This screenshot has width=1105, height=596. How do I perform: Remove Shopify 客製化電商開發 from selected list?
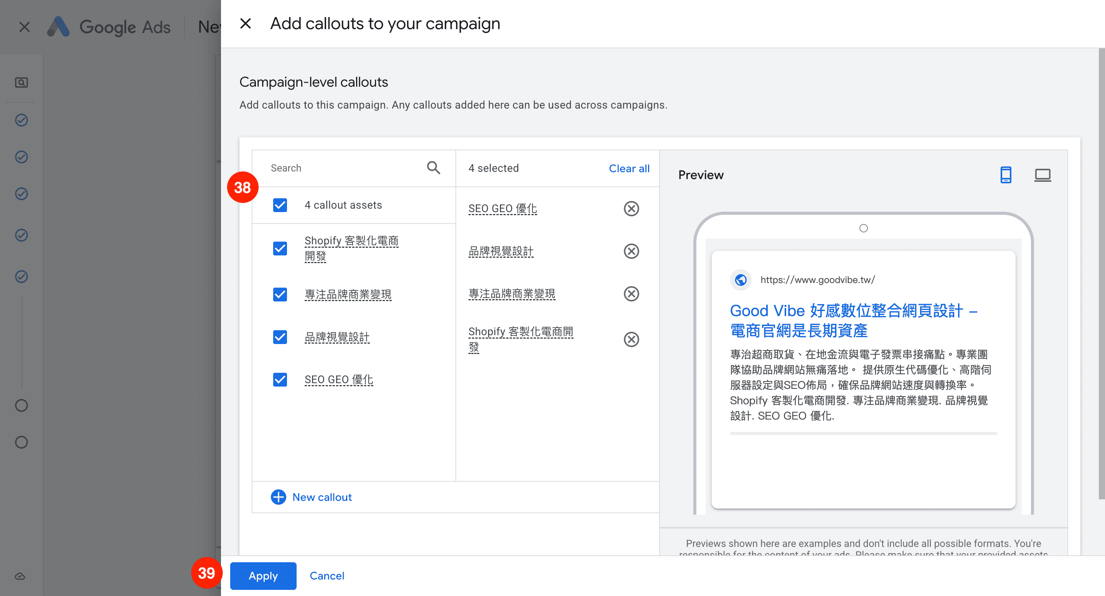631,339
